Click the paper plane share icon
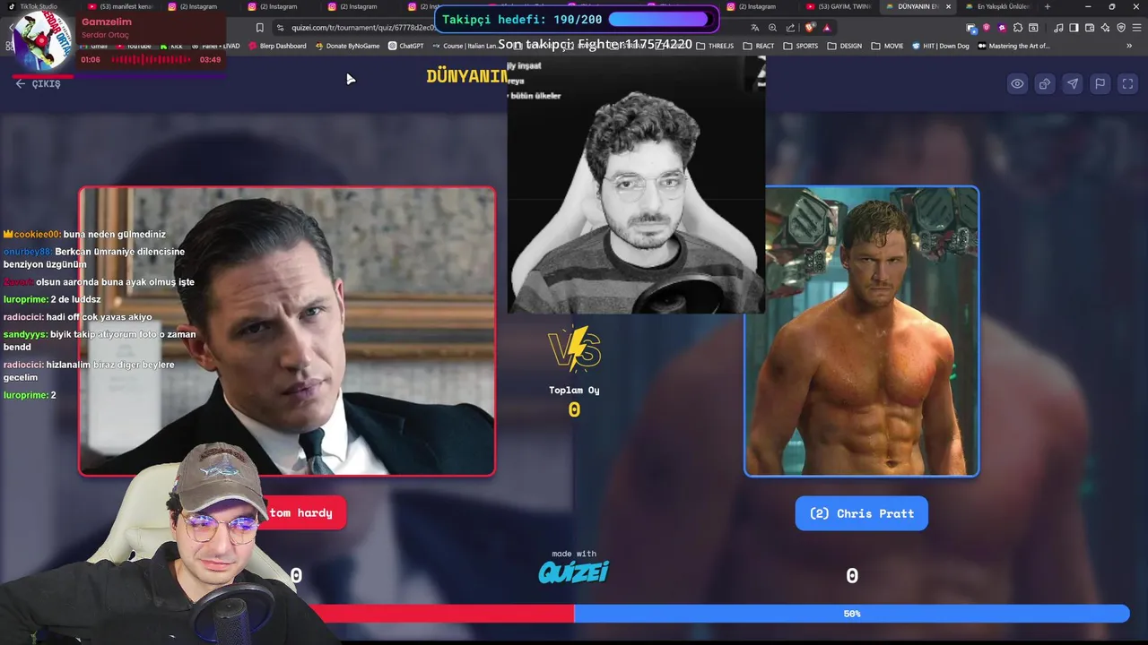 tap(1073, 83)
